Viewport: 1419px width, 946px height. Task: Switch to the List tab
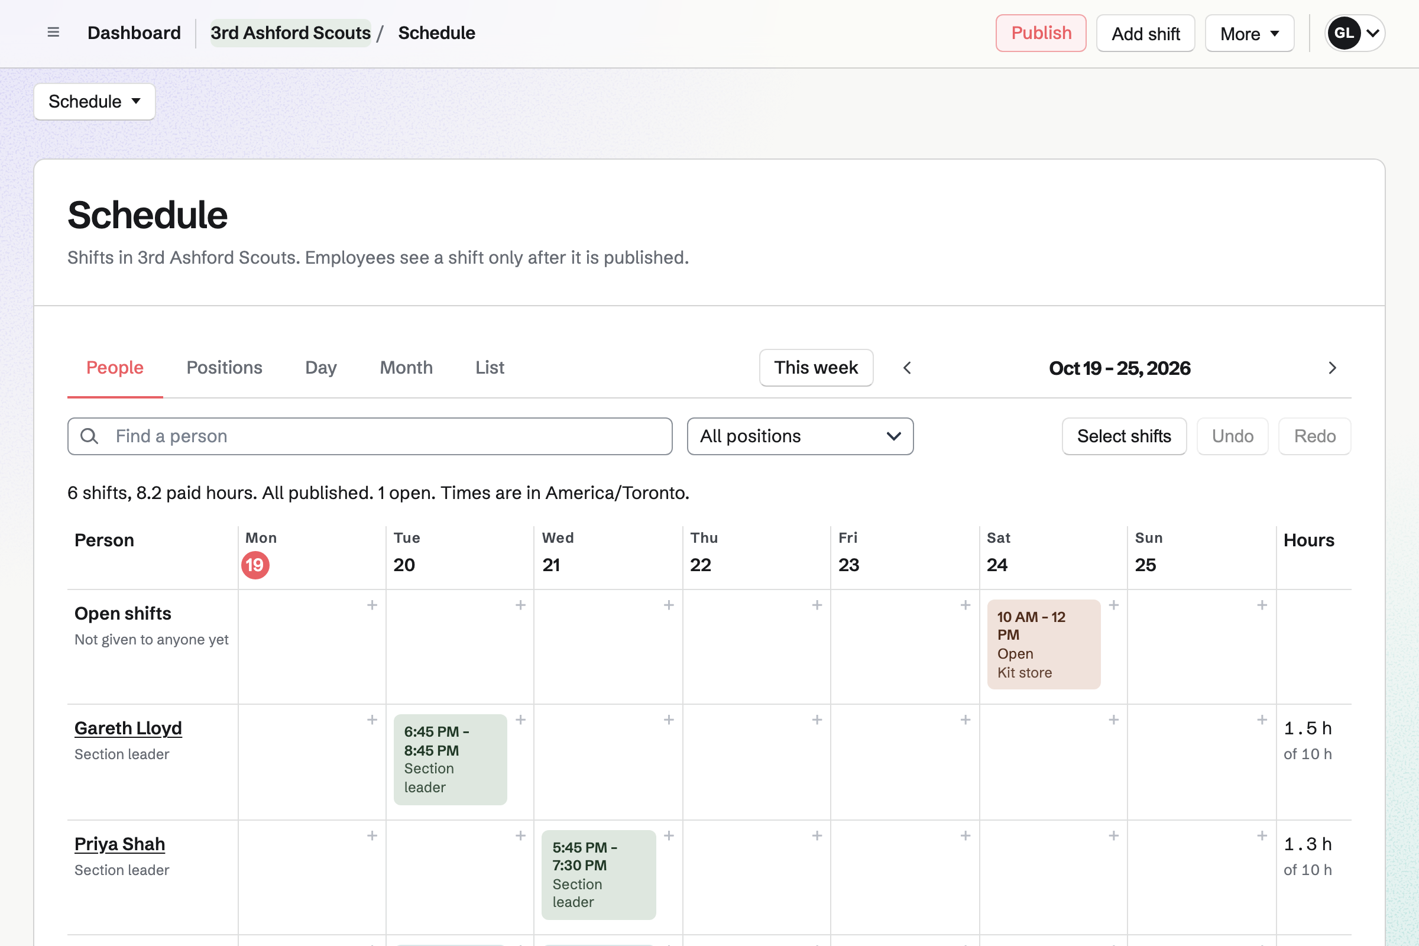(x=490, y=367)
